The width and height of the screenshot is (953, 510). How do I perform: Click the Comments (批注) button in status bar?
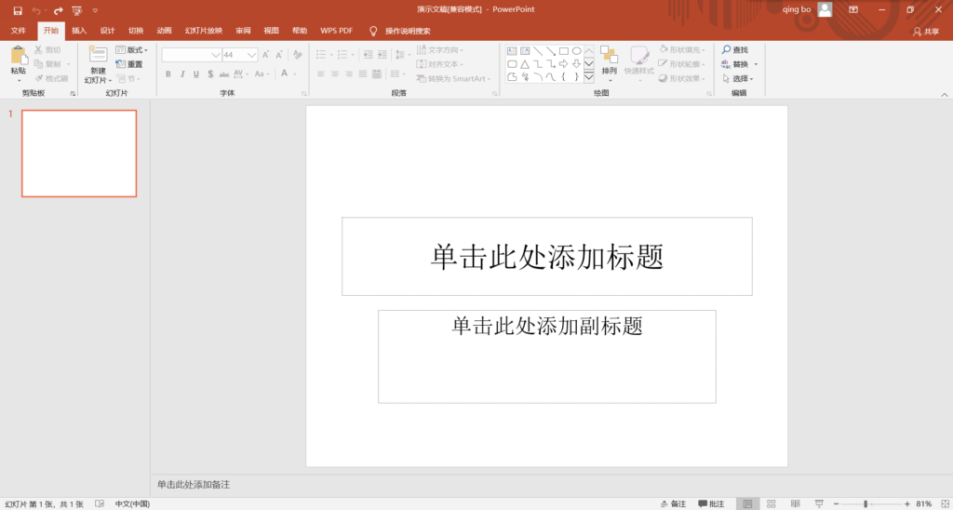click(711, 503)
